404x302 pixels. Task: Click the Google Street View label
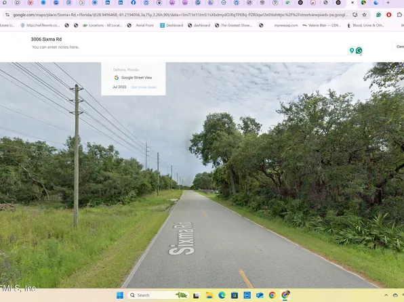click(x=136, y=77)
